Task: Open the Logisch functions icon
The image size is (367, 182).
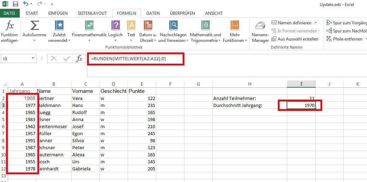Action: pyautogui.click(x=115, y=25)
